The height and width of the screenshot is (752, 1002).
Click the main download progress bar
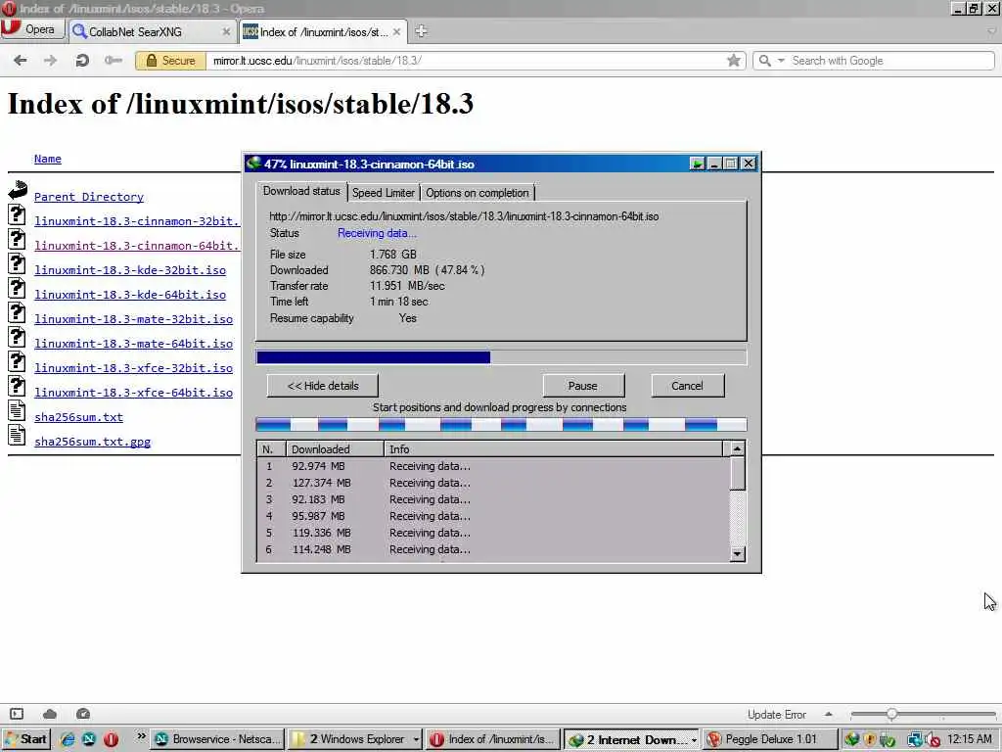(501, 357)
